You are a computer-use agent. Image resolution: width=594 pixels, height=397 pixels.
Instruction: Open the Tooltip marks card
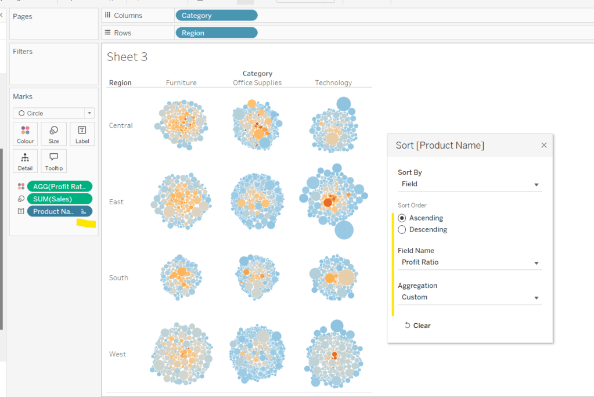(x=53, y=161)
